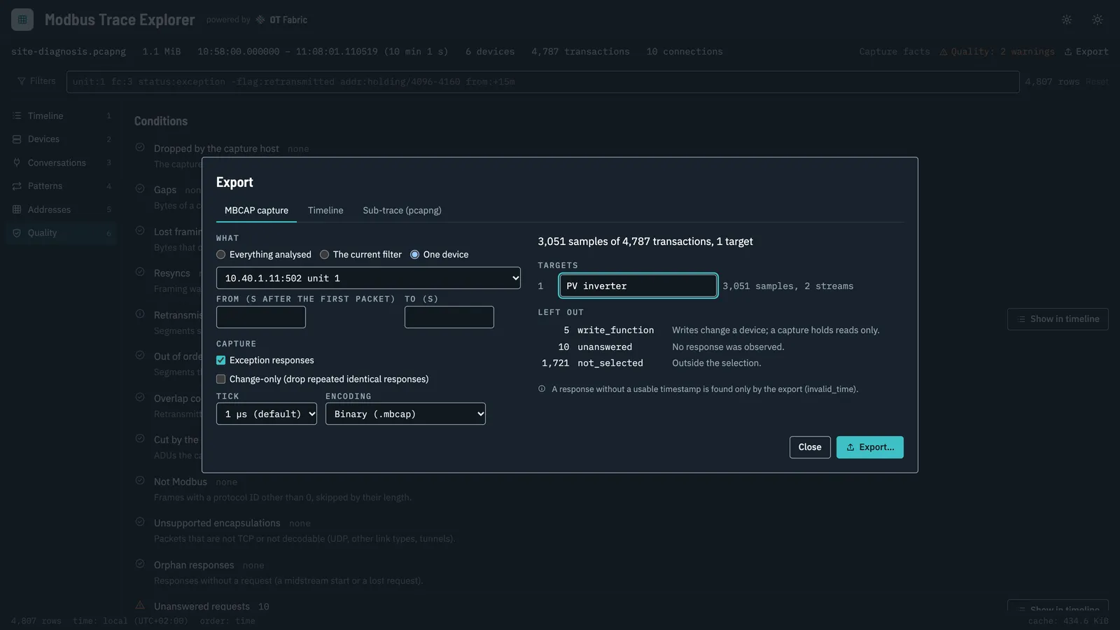Click the Filters funnel icon
The width and height of the screenshot is (1120, 630).
[x=22, y=81]
